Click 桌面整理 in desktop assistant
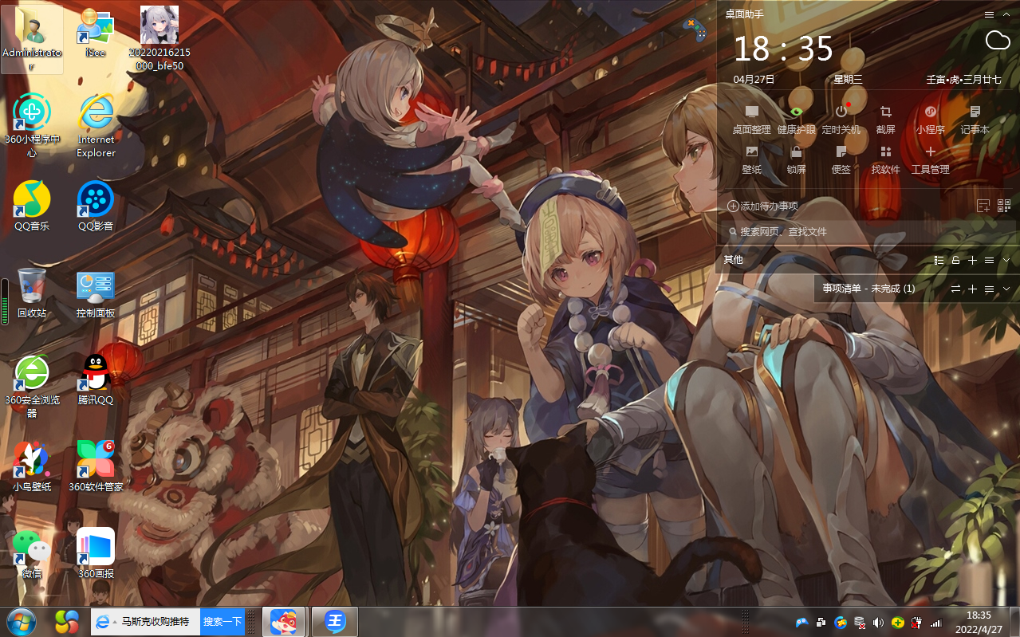This screenshot has width=1020, height=637. [751, 120]
